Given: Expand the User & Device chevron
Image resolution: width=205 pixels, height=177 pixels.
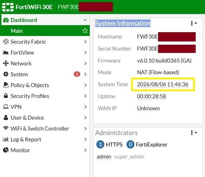Looking at the screenshot, I should pyautogui.click(x=86, y=118).
